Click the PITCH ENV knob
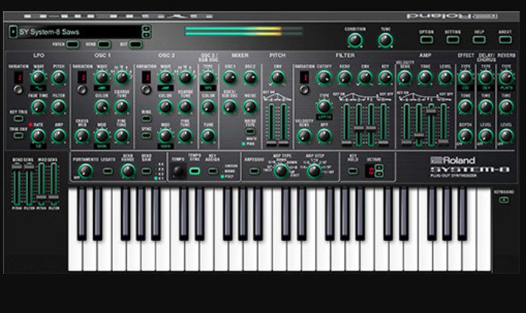Viewport: 526px width, 313px height. 277,77
